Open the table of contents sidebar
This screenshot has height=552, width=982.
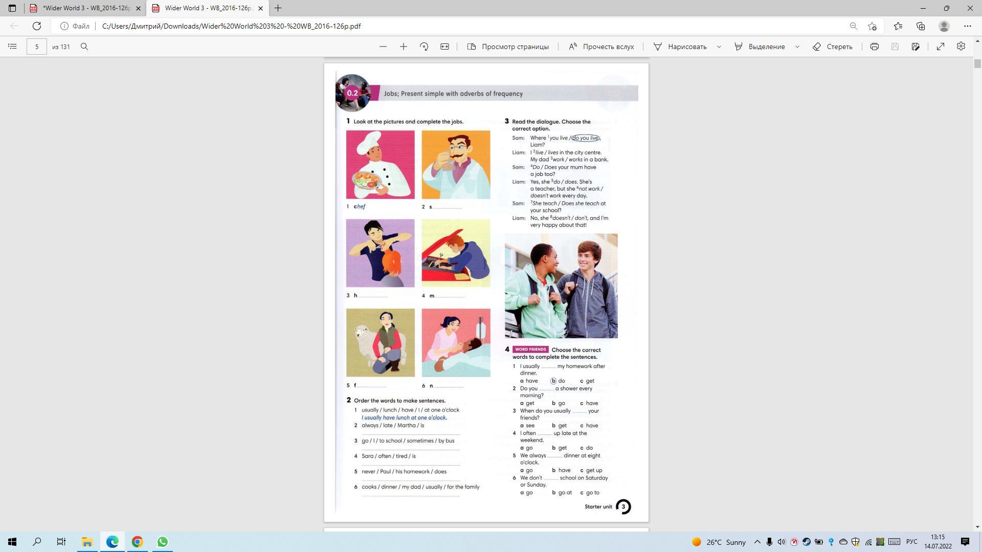[13, 47]
